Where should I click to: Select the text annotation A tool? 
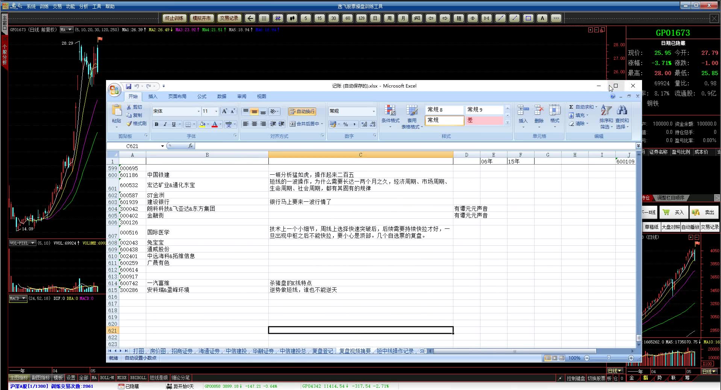[542, 18]
